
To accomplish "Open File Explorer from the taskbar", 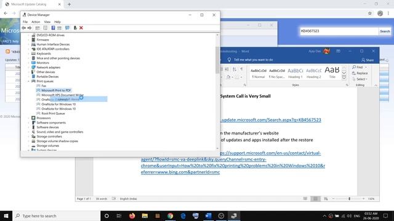I will click(145, 215).
